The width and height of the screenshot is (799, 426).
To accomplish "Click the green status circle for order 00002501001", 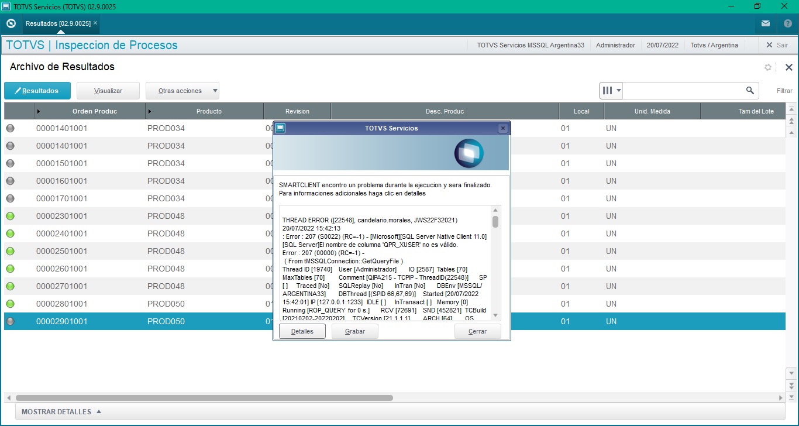I will pos(10,251).
